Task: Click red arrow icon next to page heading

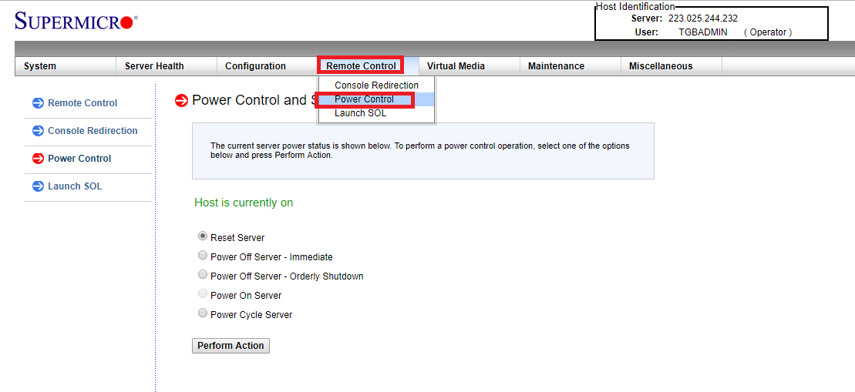Action: [x=182, y=100]
